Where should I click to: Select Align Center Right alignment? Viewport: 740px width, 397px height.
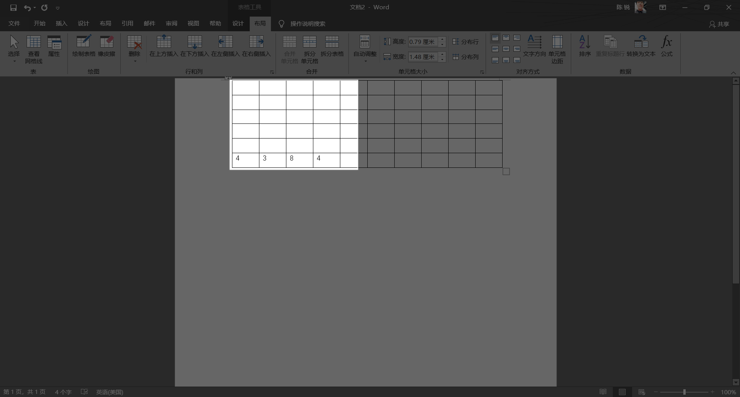(517, 49)
